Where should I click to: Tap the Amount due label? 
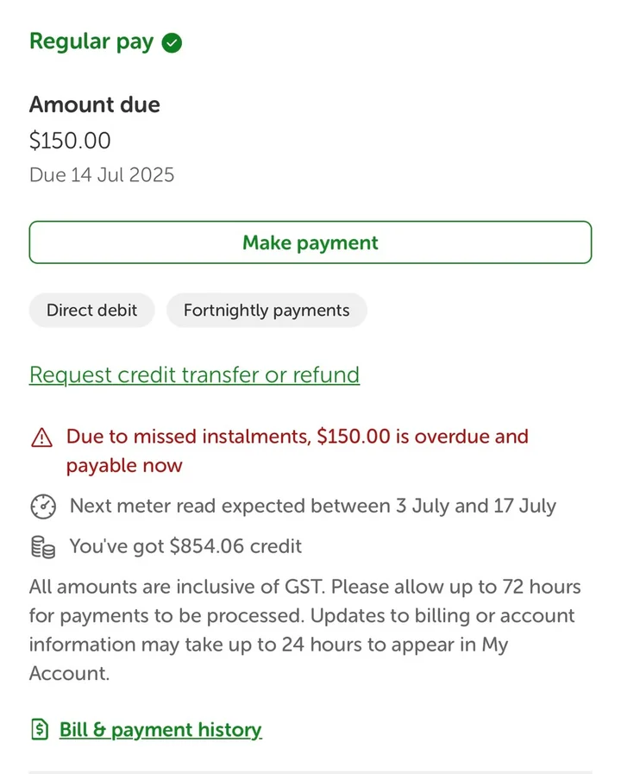(x=95, y=105)
